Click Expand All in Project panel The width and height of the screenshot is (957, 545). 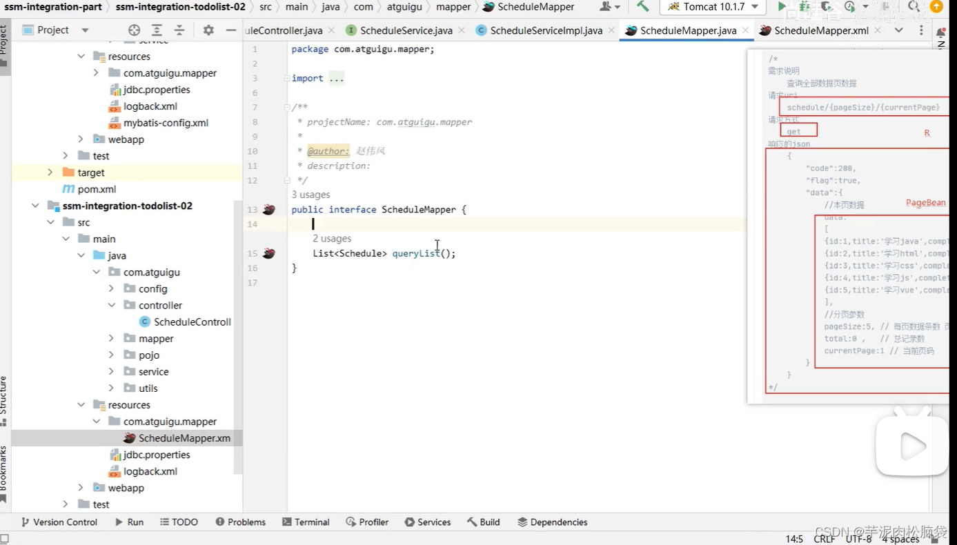click(x=157, y=30)
